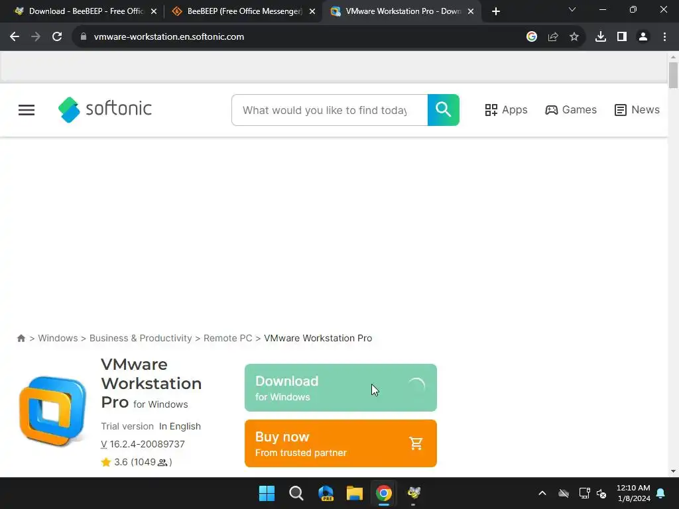Open Chrome profile icon
The width and height of the screenshot is (679, 509).
pos(643,37)
